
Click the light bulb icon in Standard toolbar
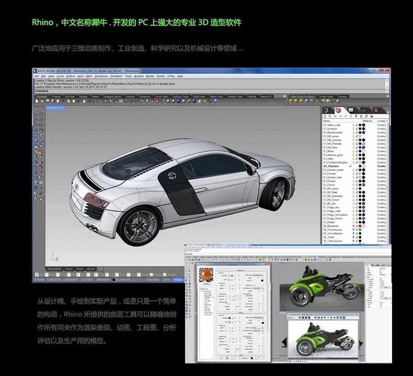[147, 101]
